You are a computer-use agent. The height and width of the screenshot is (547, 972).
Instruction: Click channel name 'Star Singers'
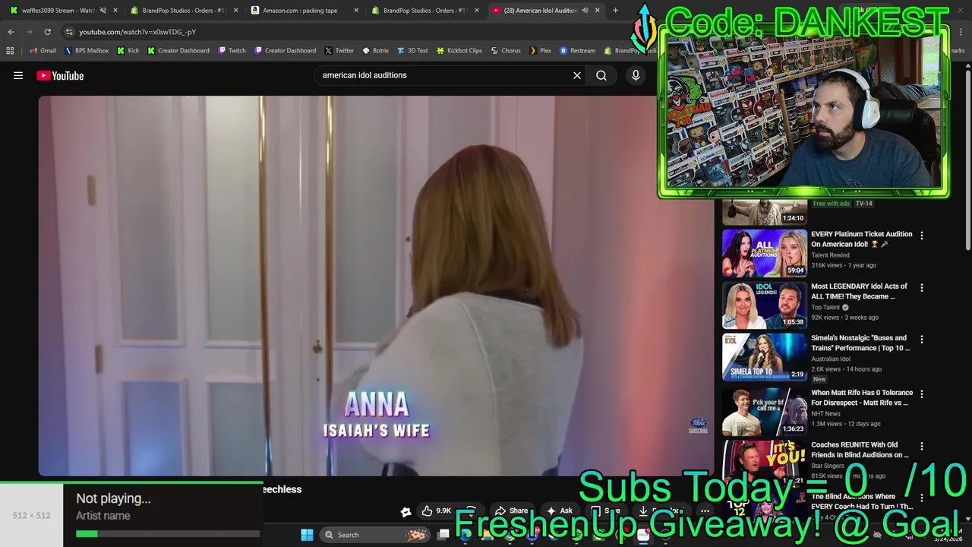(828, 466)
